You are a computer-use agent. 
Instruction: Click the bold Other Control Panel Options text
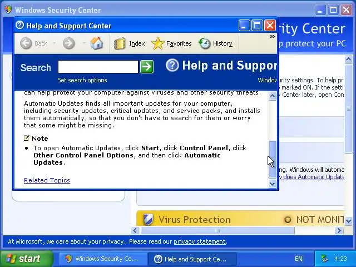coord(83,155)
